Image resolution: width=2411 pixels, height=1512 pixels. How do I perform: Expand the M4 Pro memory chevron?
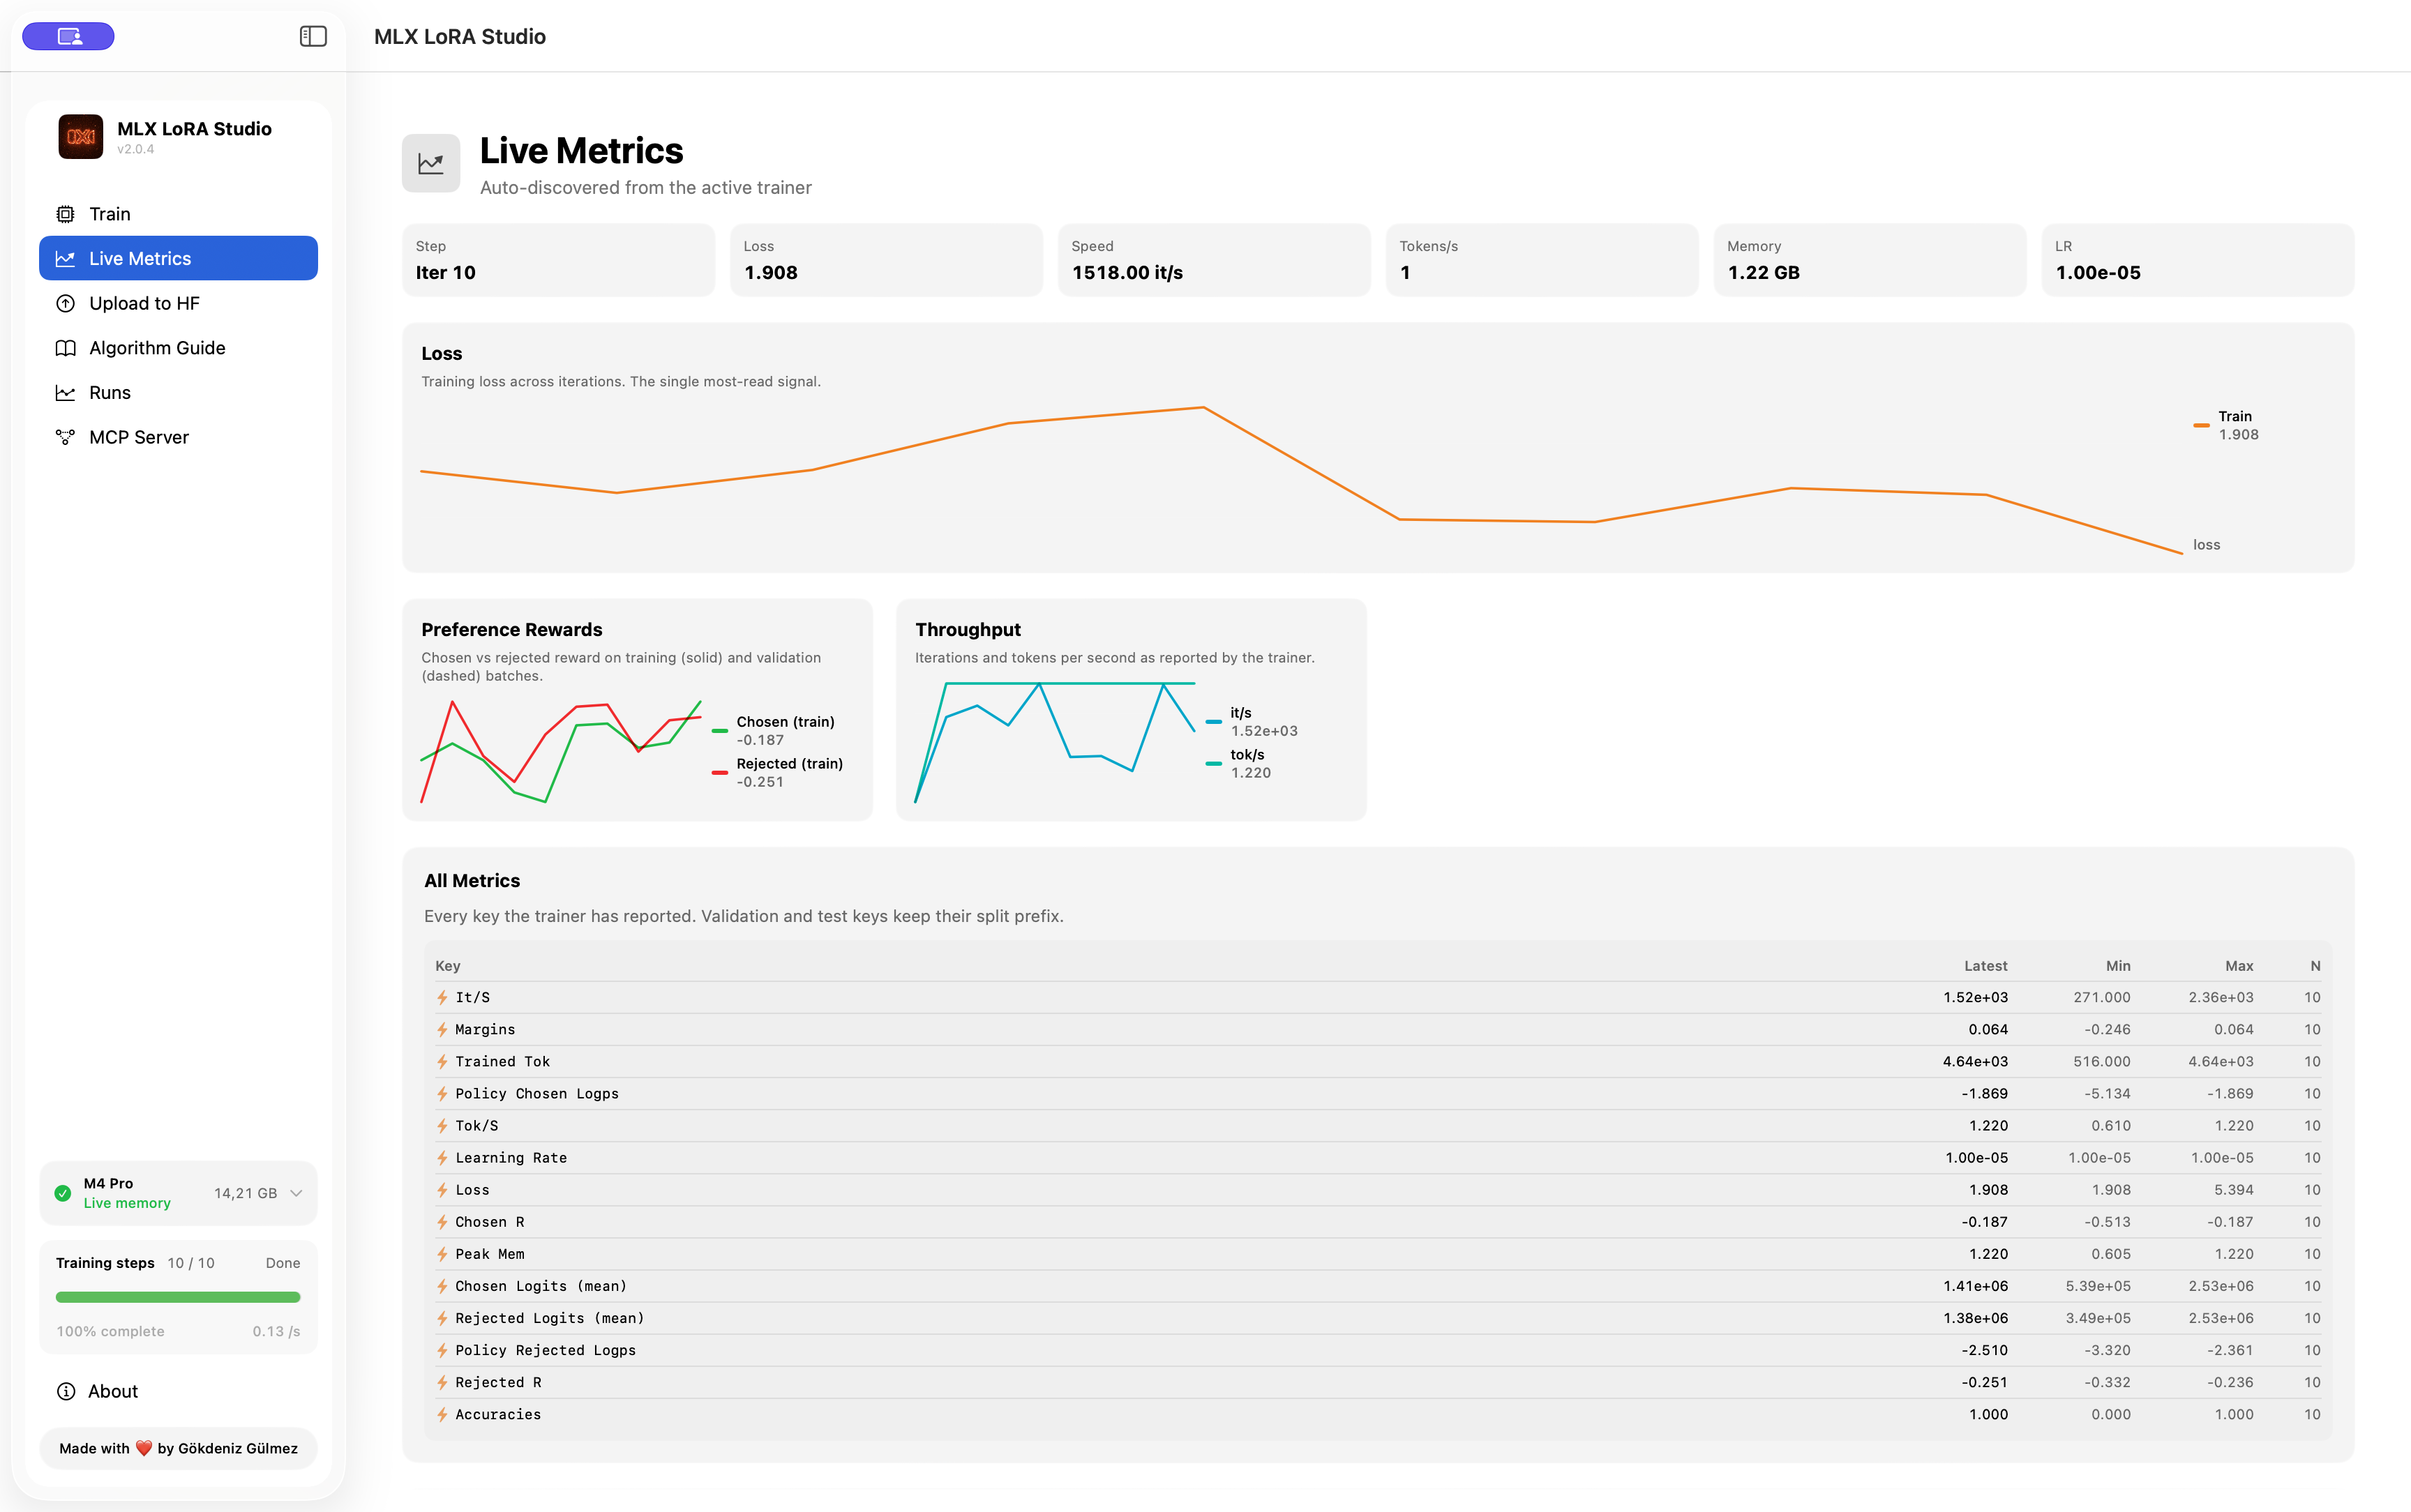point(296,1193)
